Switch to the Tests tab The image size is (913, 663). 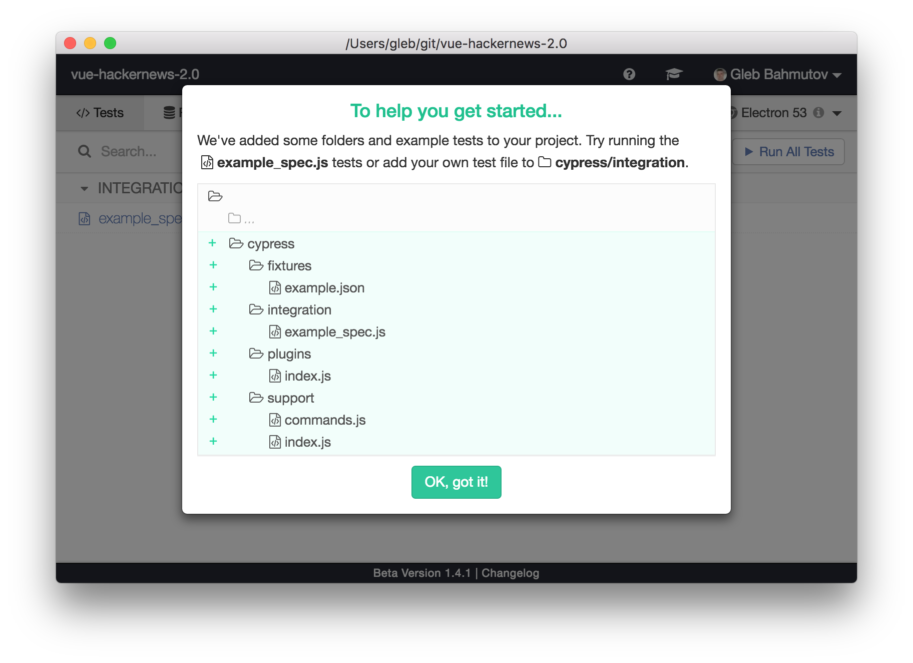point(100,113)
